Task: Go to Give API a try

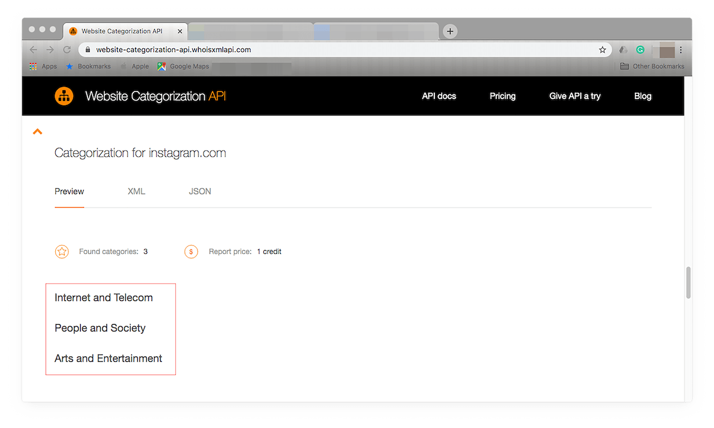Action: coord(575,96)
